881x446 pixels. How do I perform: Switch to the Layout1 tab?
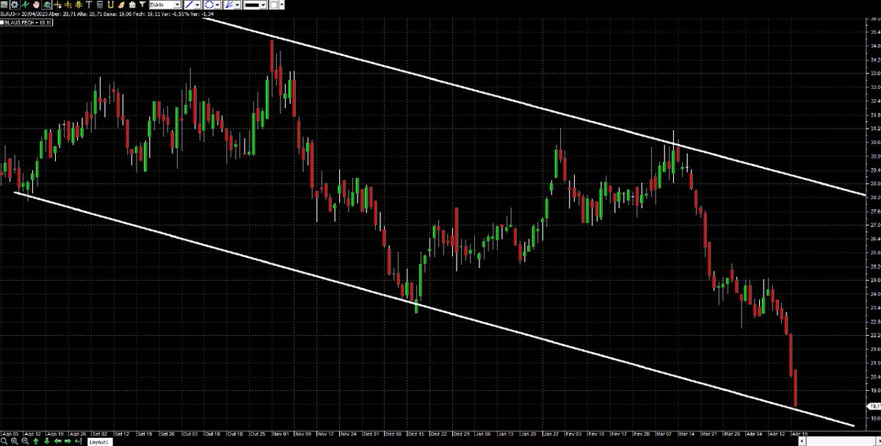coord(99,442)
